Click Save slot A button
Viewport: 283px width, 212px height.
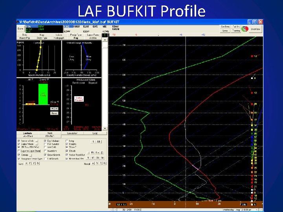[x=26, y=163]
